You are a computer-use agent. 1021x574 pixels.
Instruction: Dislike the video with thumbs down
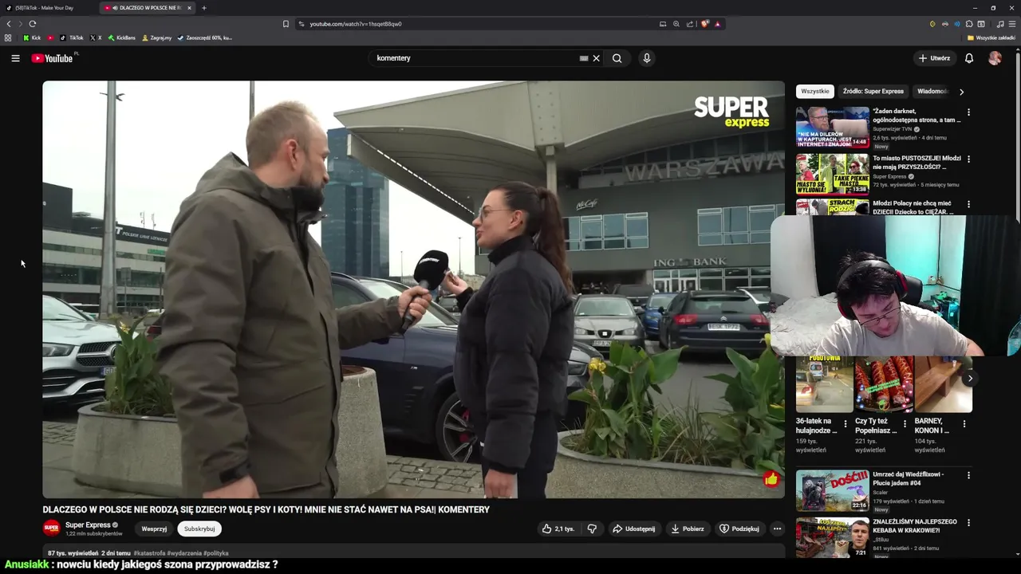point(592,529)
